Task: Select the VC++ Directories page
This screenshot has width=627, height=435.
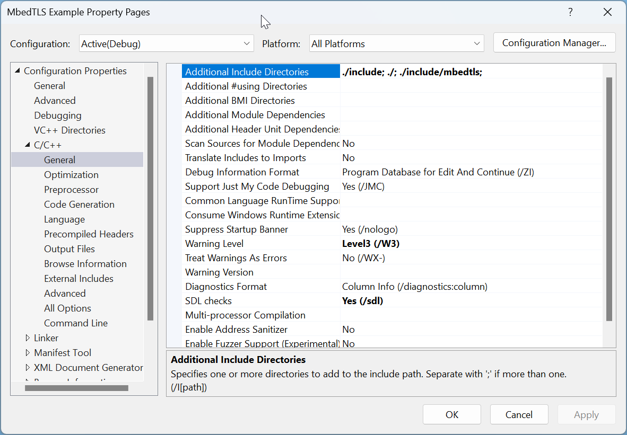Action: coord(69,130)
